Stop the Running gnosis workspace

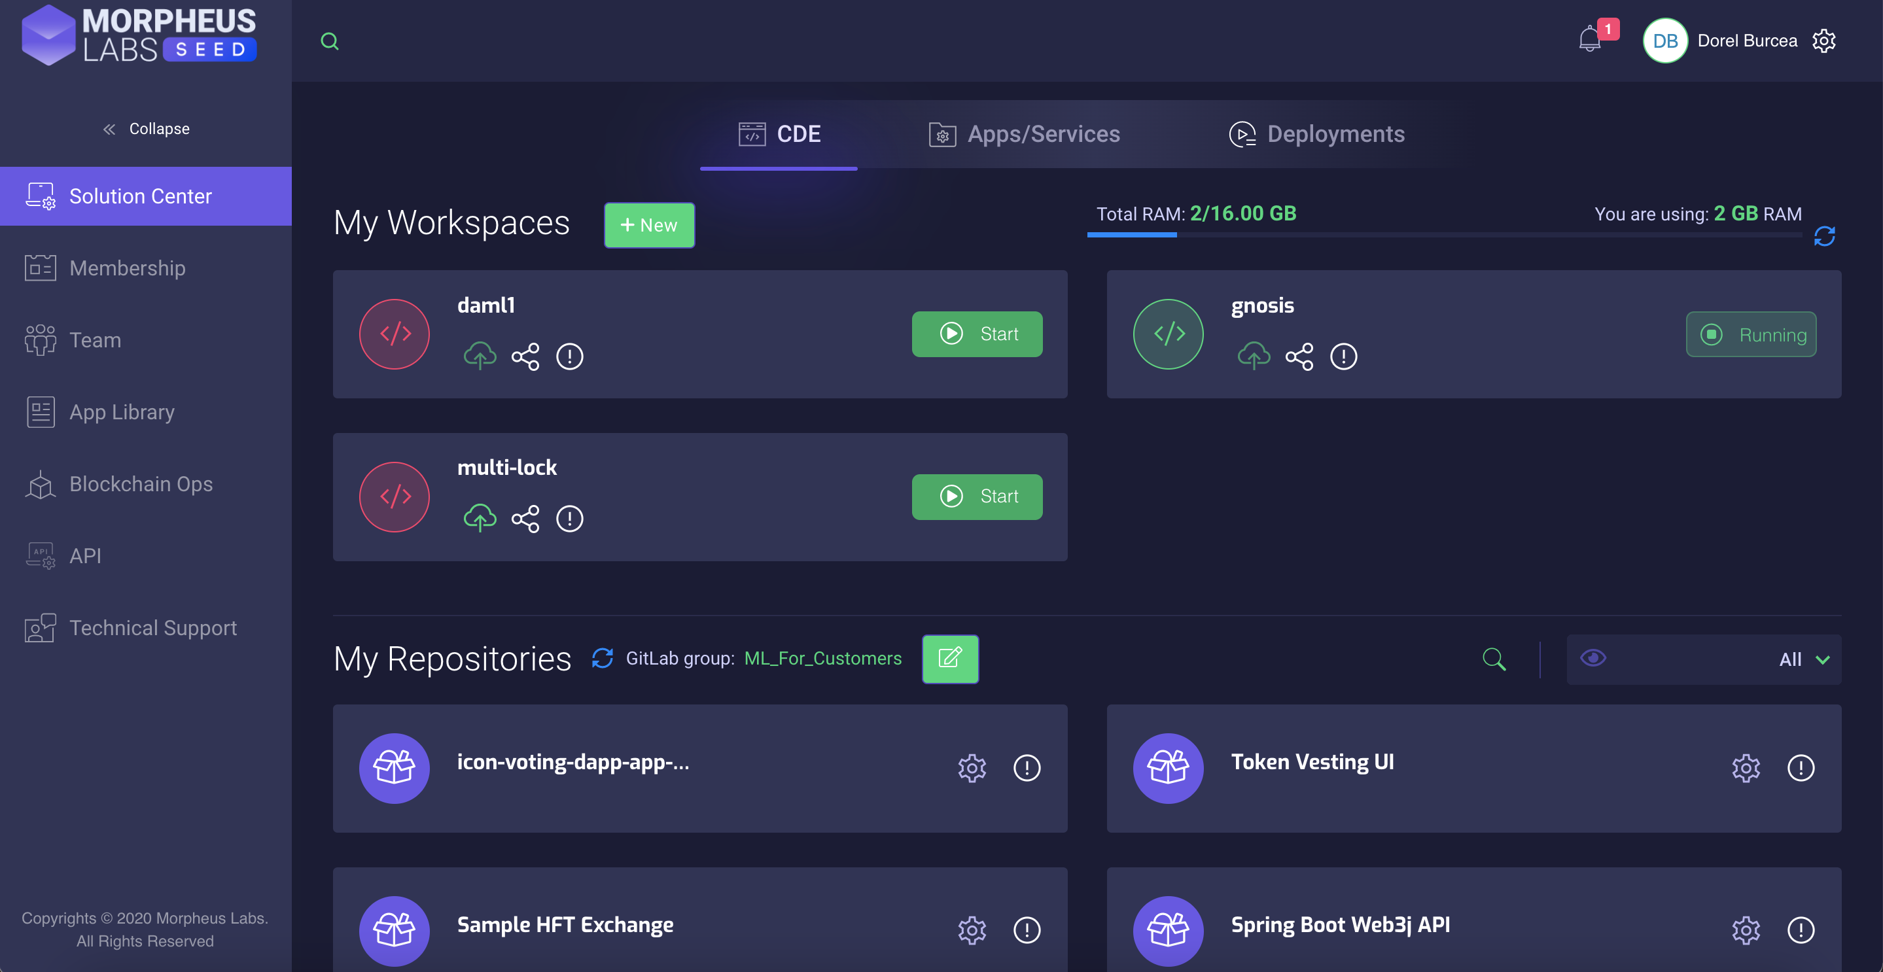(x=1751, y=335)
